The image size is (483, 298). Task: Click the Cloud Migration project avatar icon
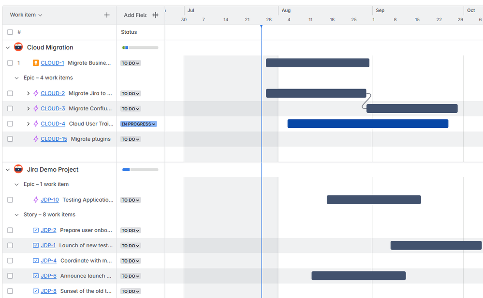click(x=18, y=47)
